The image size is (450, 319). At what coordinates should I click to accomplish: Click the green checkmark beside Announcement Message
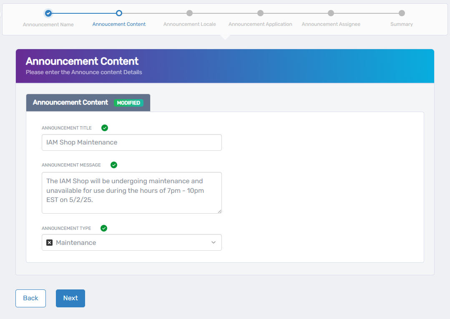(x=114, y=165)
